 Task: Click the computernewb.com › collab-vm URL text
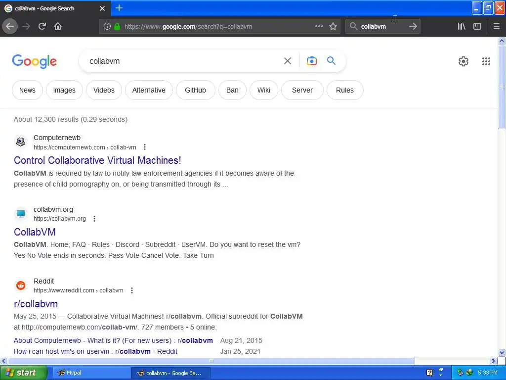click(x=85, y=147)
